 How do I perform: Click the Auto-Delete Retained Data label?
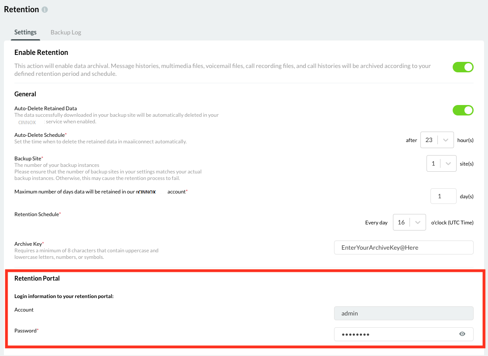click(45, 108)
